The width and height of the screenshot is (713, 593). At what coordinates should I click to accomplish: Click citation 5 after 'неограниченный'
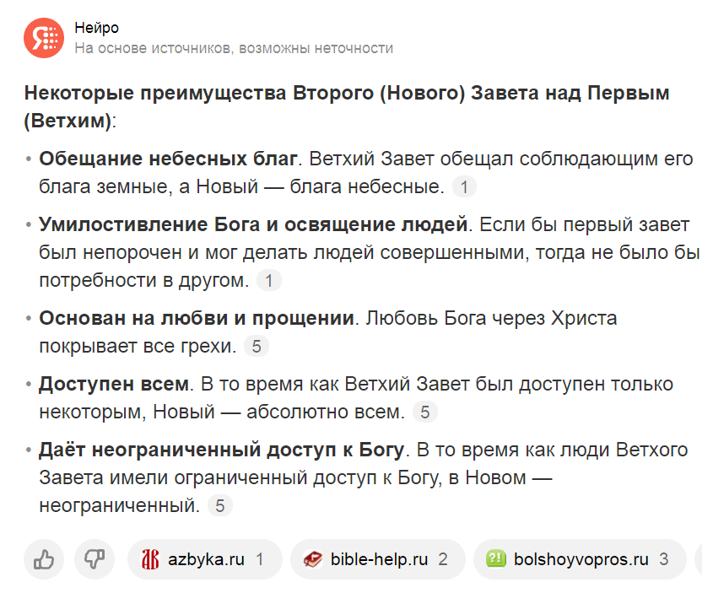pyautogui.click(x=220, y=506)
